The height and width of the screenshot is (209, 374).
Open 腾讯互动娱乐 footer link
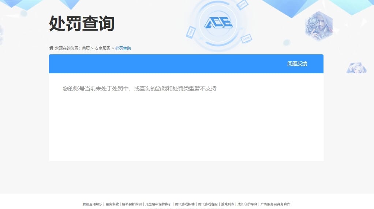coord(92,204)
